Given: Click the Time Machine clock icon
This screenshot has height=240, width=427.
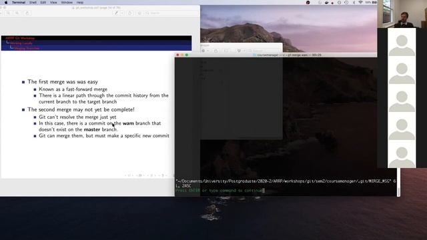Looking at the screenshot, I should 346,3.
